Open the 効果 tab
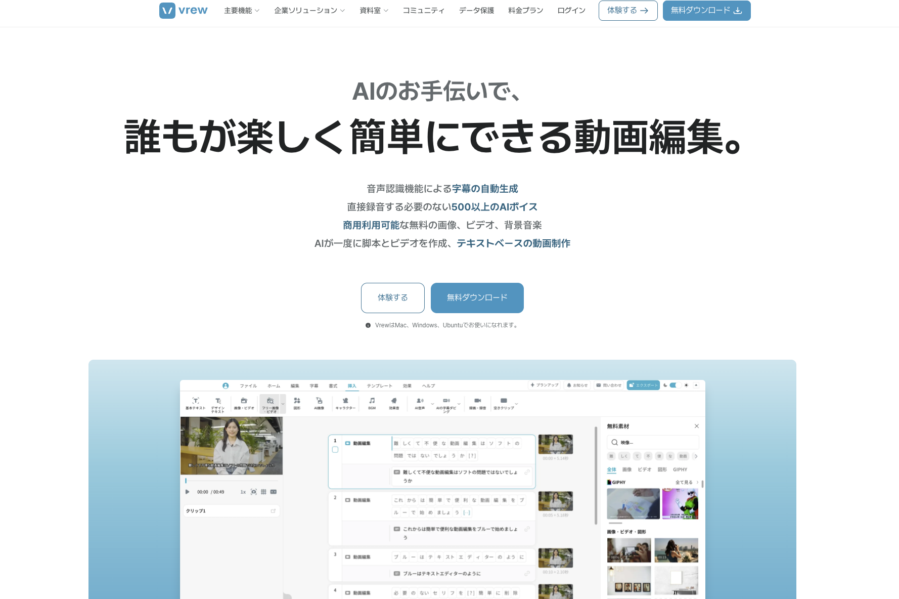The width and height of the screenshot is (899, 599). pos(407,386)
